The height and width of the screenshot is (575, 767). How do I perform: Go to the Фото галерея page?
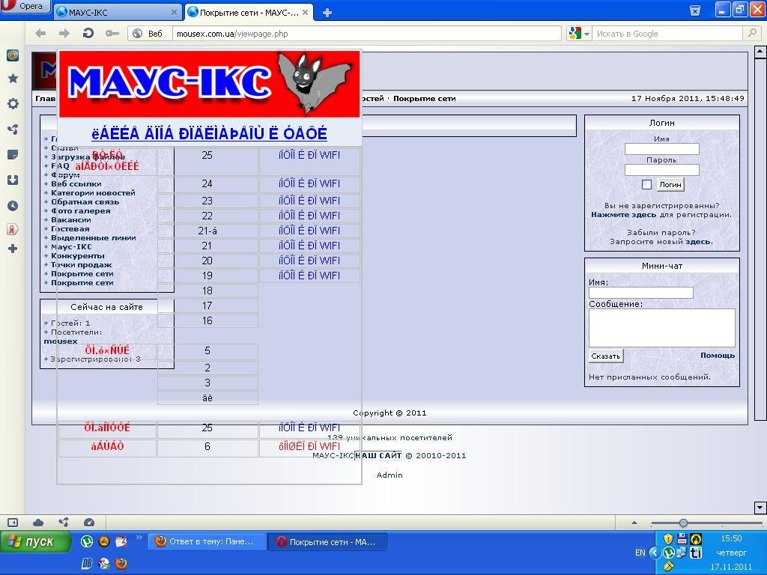(x=81, y=210)
